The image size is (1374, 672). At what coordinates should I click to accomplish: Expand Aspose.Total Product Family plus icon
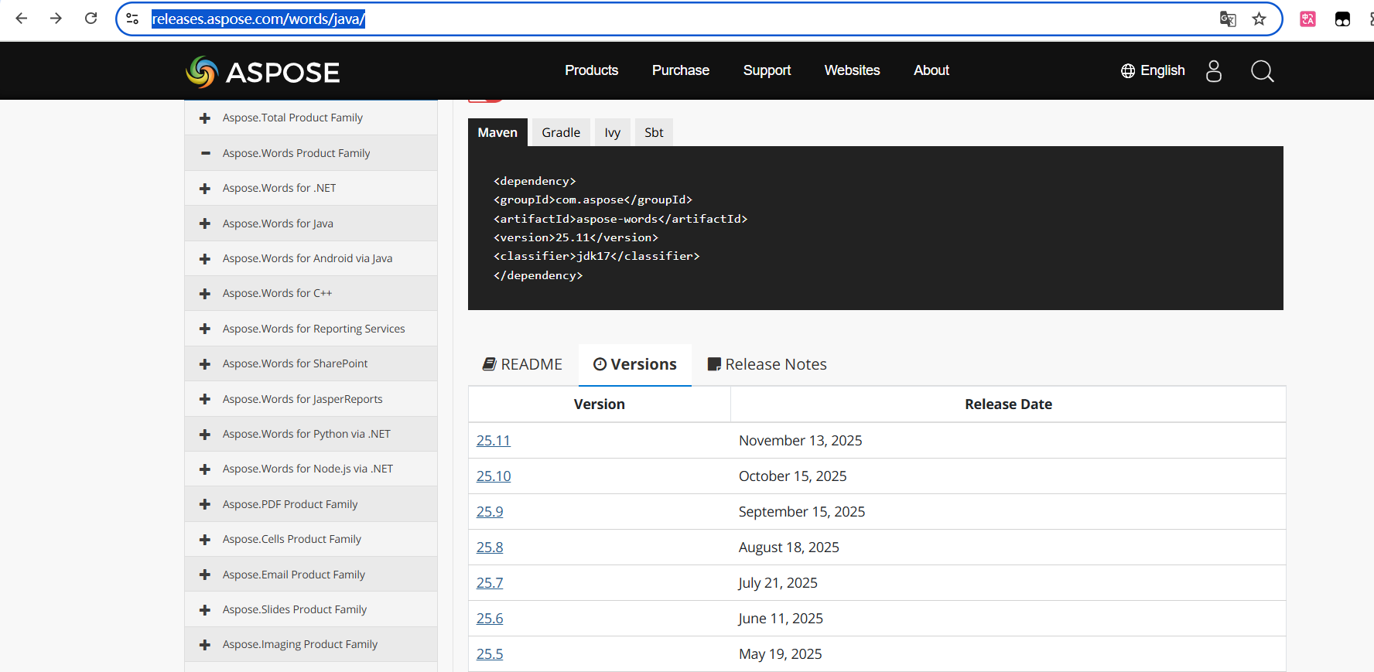205,118
